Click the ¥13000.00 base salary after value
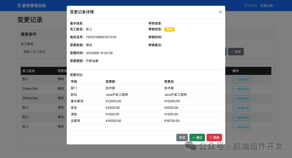Viewport: 292px width, 158px height. pyautogui.click(x=172, y=101)
